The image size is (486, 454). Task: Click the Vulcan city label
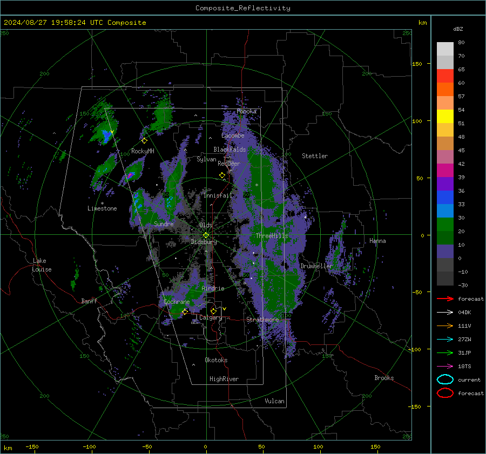click(x=274, y=401)
